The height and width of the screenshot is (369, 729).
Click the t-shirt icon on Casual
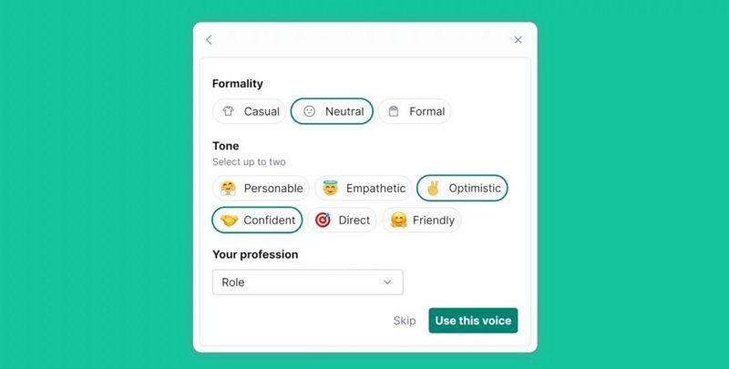(228, 111)
